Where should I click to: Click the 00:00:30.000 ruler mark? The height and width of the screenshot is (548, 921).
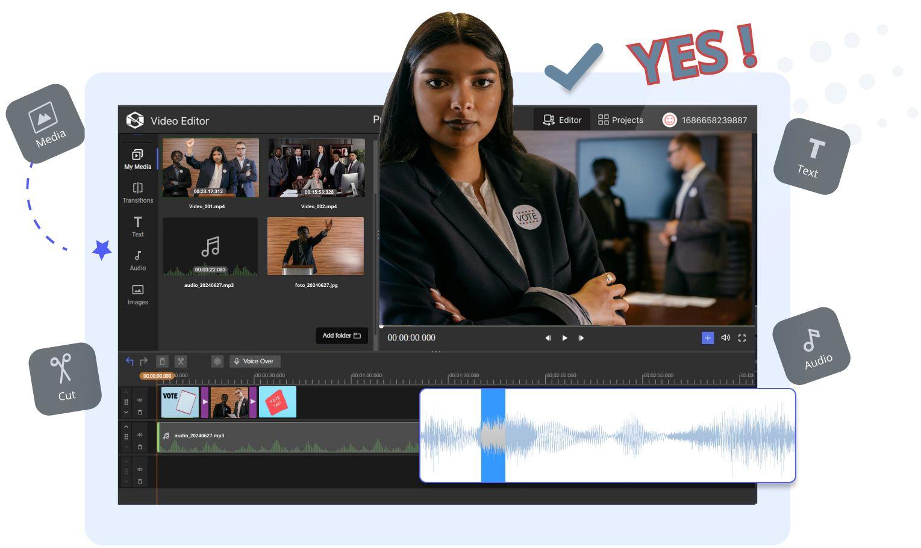pyautogui.click(x=270, y=375)
